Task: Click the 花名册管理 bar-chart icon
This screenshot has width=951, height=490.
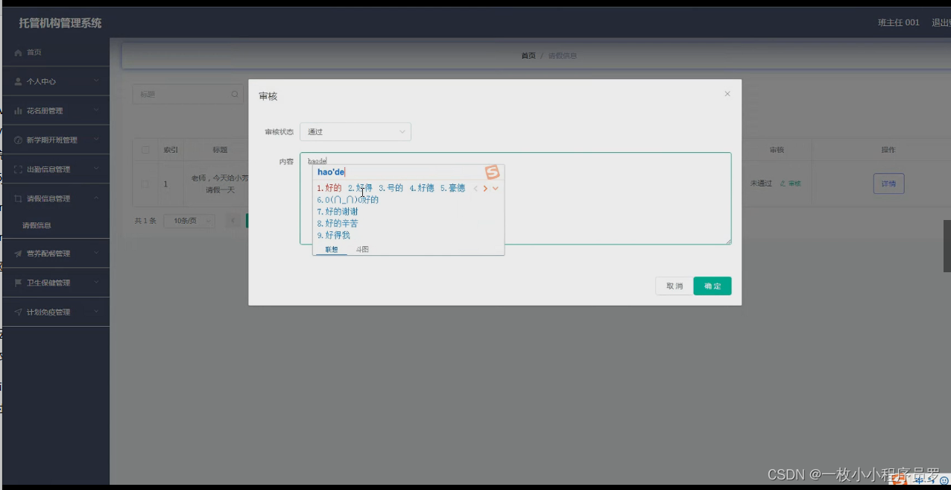Action: tap(18, 110)
